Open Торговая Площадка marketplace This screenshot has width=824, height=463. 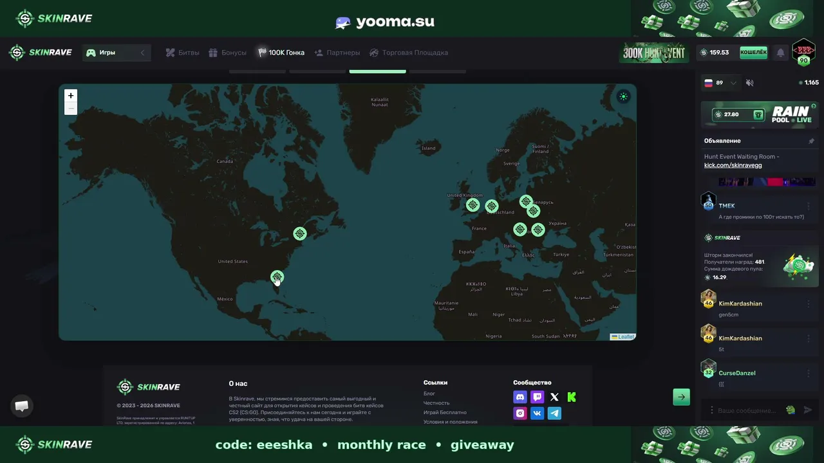coord(408,53)
